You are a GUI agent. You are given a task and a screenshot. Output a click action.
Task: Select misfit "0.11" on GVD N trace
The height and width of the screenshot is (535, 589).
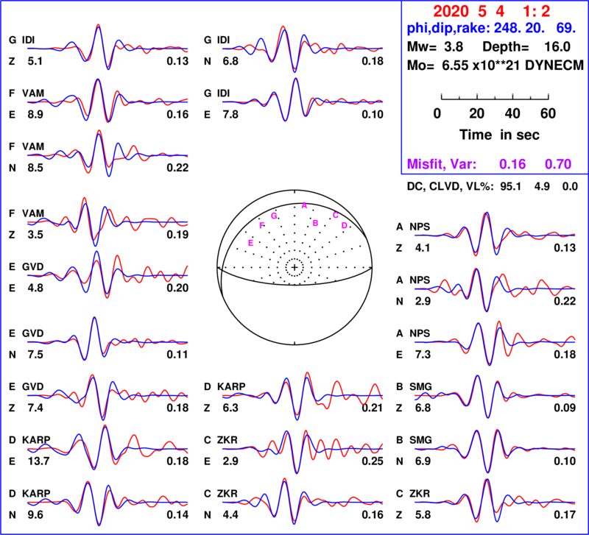click(177, 355)
